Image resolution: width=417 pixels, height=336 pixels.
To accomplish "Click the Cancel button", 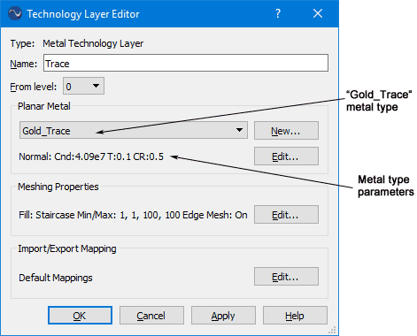I will pos(151,316).
